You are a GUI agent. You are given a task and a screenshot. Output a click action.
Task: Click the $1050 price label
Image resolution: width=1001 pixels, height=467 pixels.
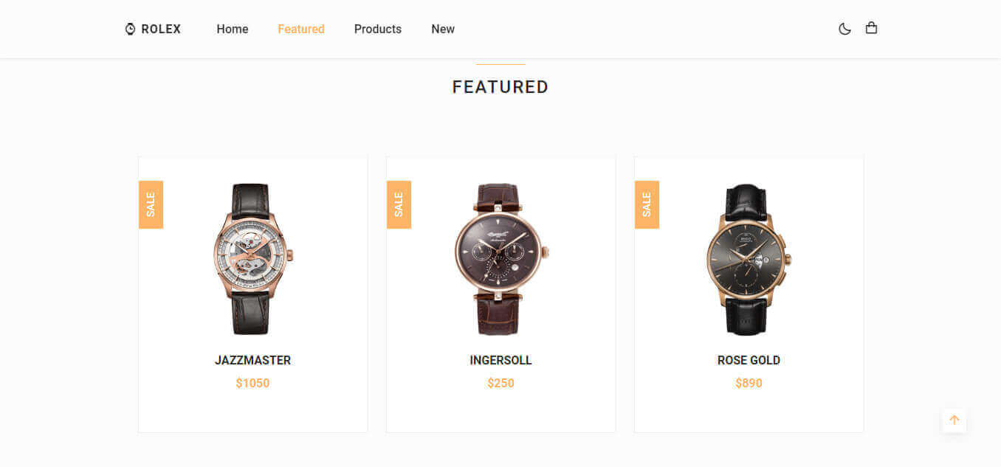coord(253,383)
